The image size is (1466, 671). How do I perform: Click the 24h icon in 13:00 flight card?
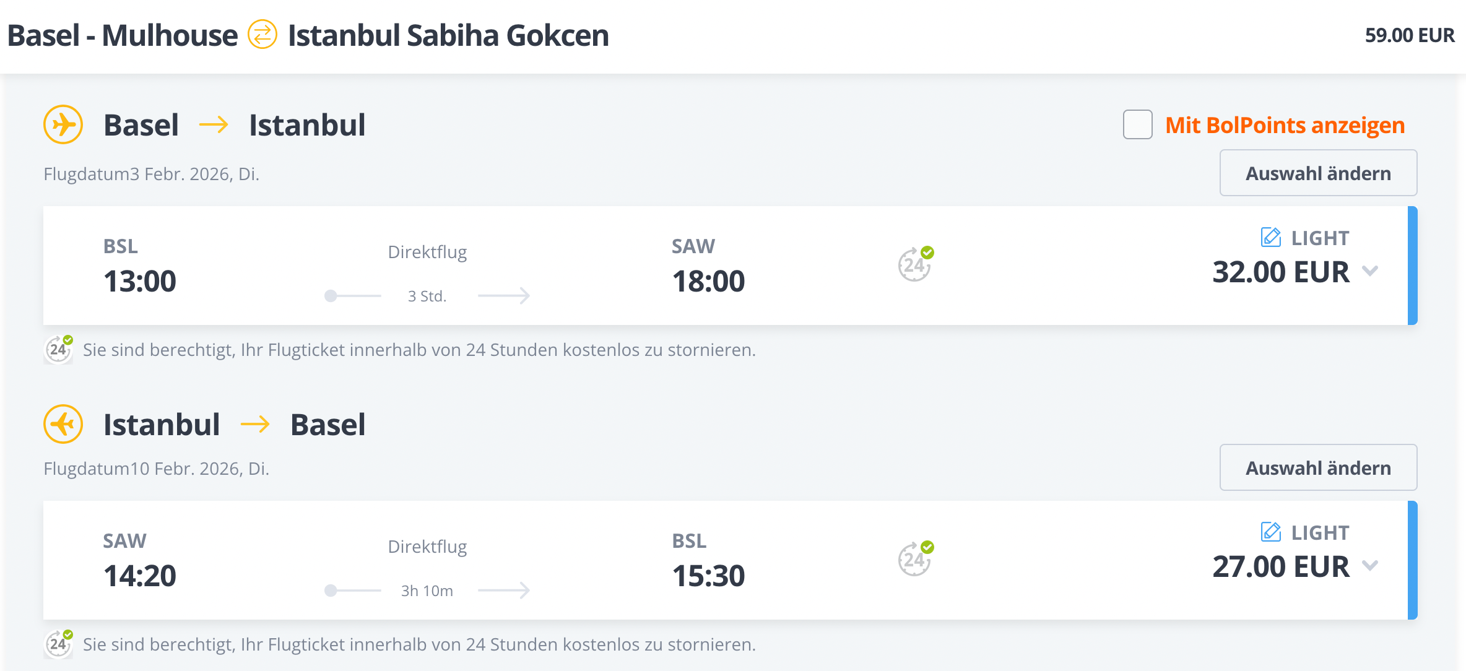coord(916,265)
